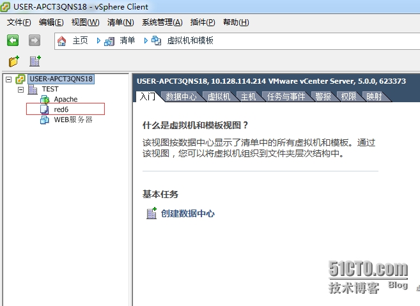Click 主页 in the navigation bar

point(80,41)
